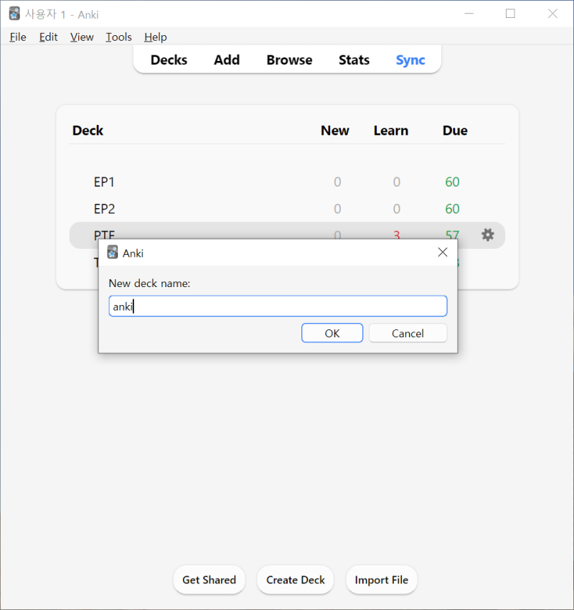The height and width of the screenshot is (610, 574).
Task: Minimize the Anki main window
Action: [469, 14]
